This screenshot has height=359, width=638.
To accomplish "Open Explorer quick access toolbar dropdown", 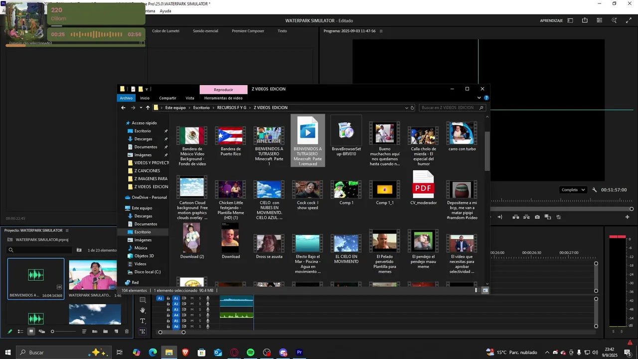I will (x=147, y=89).
